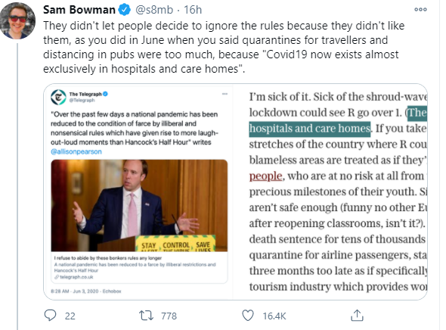446x330 pixels.
Task: Click the reply speech bubble icon
Action: (x=51, y=316)
